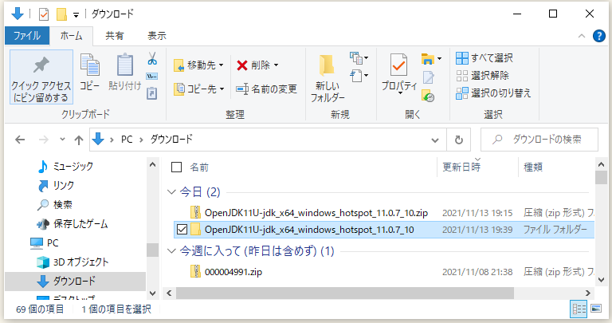Image resolution: width=612 pixels, height=323 pixels.
Task: Switch to the 表示 tab
Action: click(157, 36)
